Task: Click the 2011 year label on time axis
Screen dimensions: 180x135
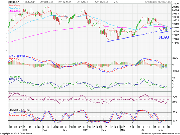Action: click(85, 130)
